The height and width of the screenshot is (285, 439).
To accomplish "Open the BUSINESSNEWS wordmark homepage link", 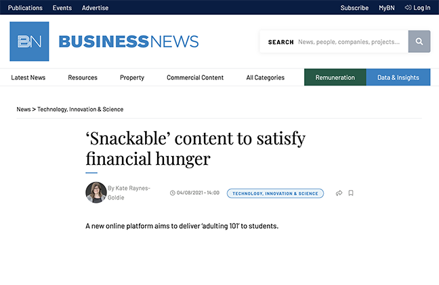I will (x=129, y=41).
